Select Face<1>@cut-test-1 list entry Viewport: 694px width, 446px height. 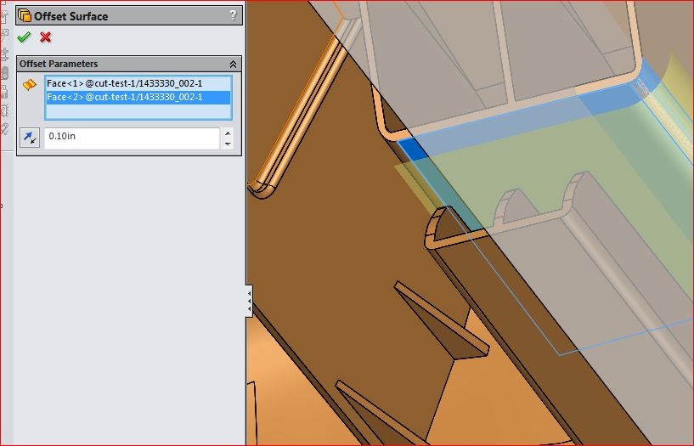click(138, 83)
